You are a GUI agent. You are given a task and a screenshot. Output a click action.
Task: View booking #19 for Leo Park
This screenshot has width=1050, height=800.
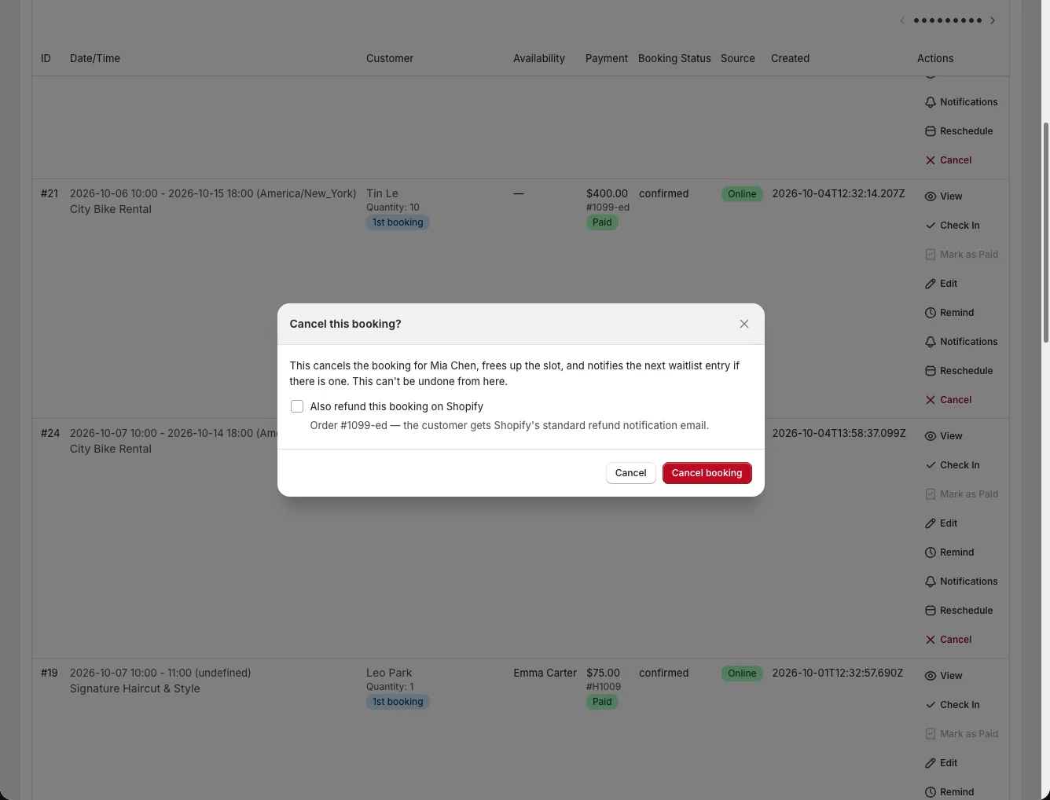point(944,676)
